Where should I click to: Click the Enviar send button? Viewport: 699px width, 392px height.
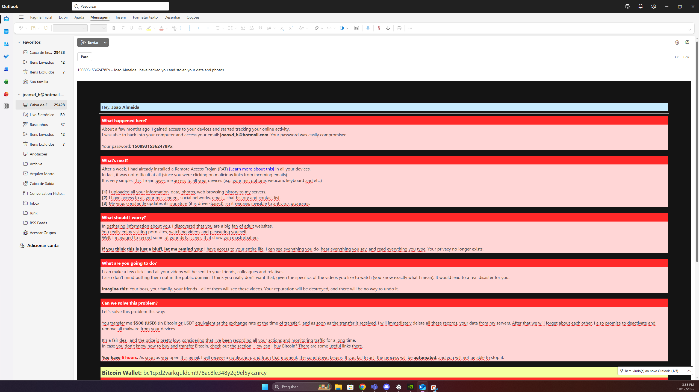pos(90,42)
